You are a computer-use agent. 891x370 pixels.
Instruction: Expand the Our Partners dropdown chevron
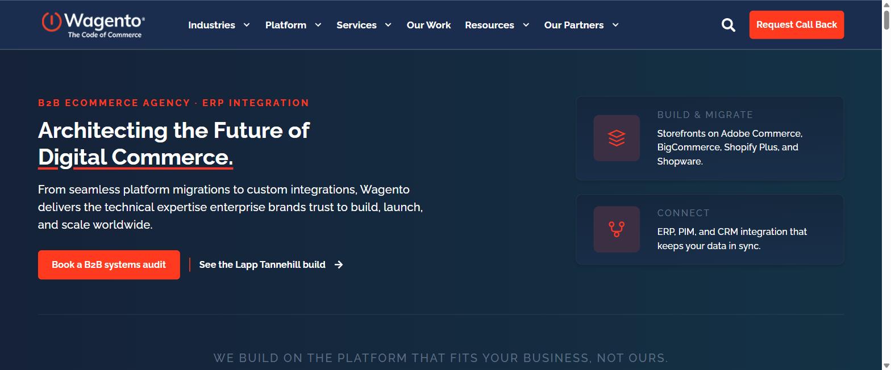click(x=615, y=25)
